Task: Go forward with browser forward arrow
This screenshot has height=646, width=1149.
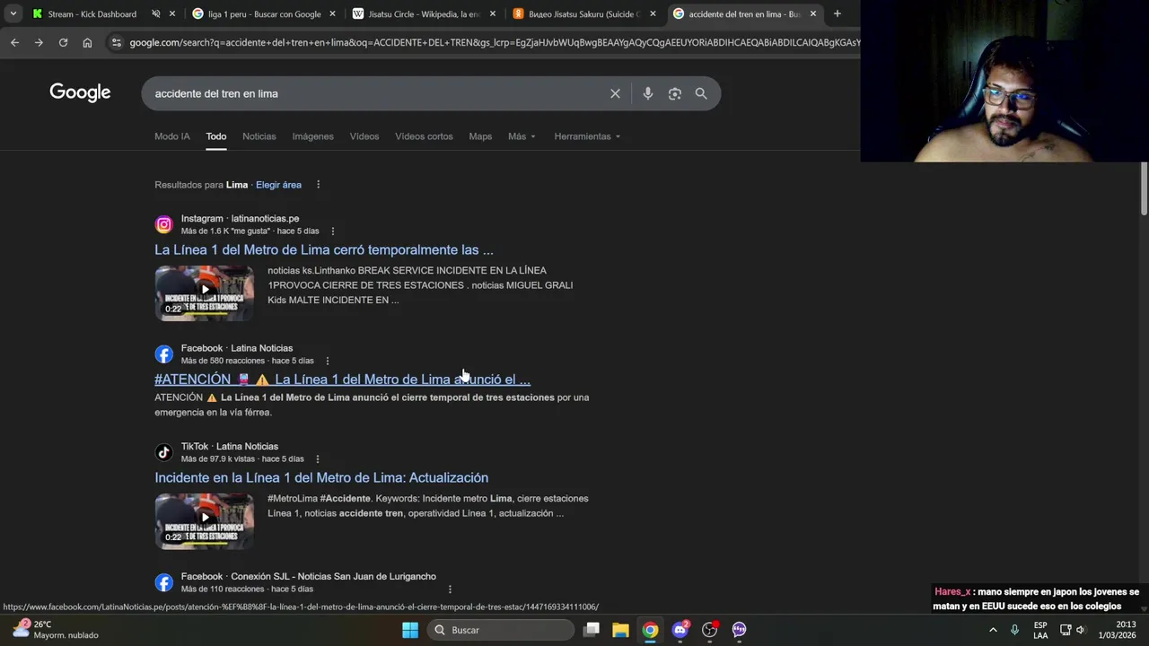Action: click(39, 42)
